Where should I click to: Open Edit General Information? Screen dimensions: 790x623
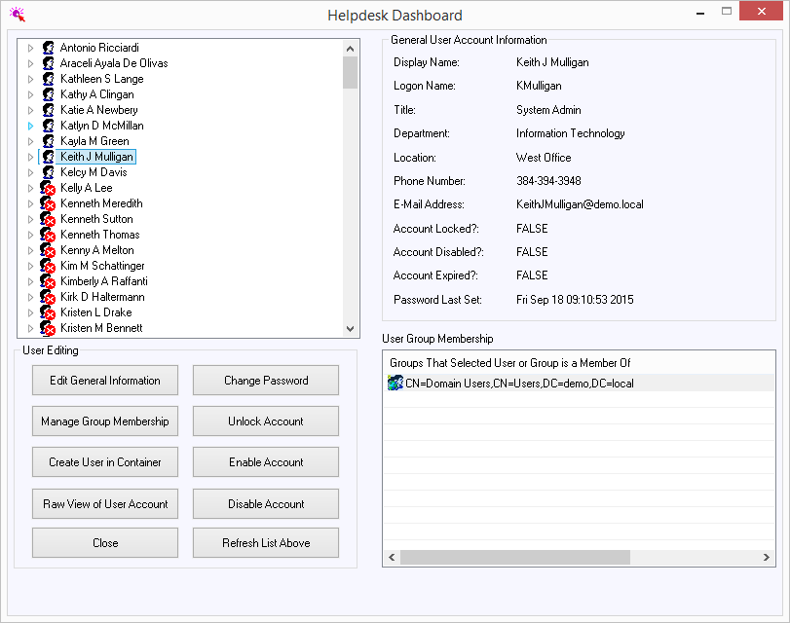click(x=105, y=381)
